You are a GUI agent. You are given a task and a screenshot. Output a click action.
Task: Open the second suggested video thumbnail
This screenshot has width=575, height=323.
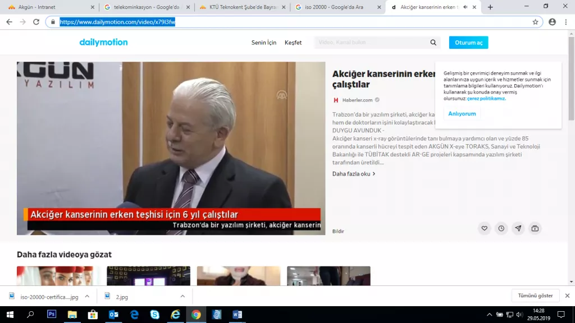tap(148, 276)
